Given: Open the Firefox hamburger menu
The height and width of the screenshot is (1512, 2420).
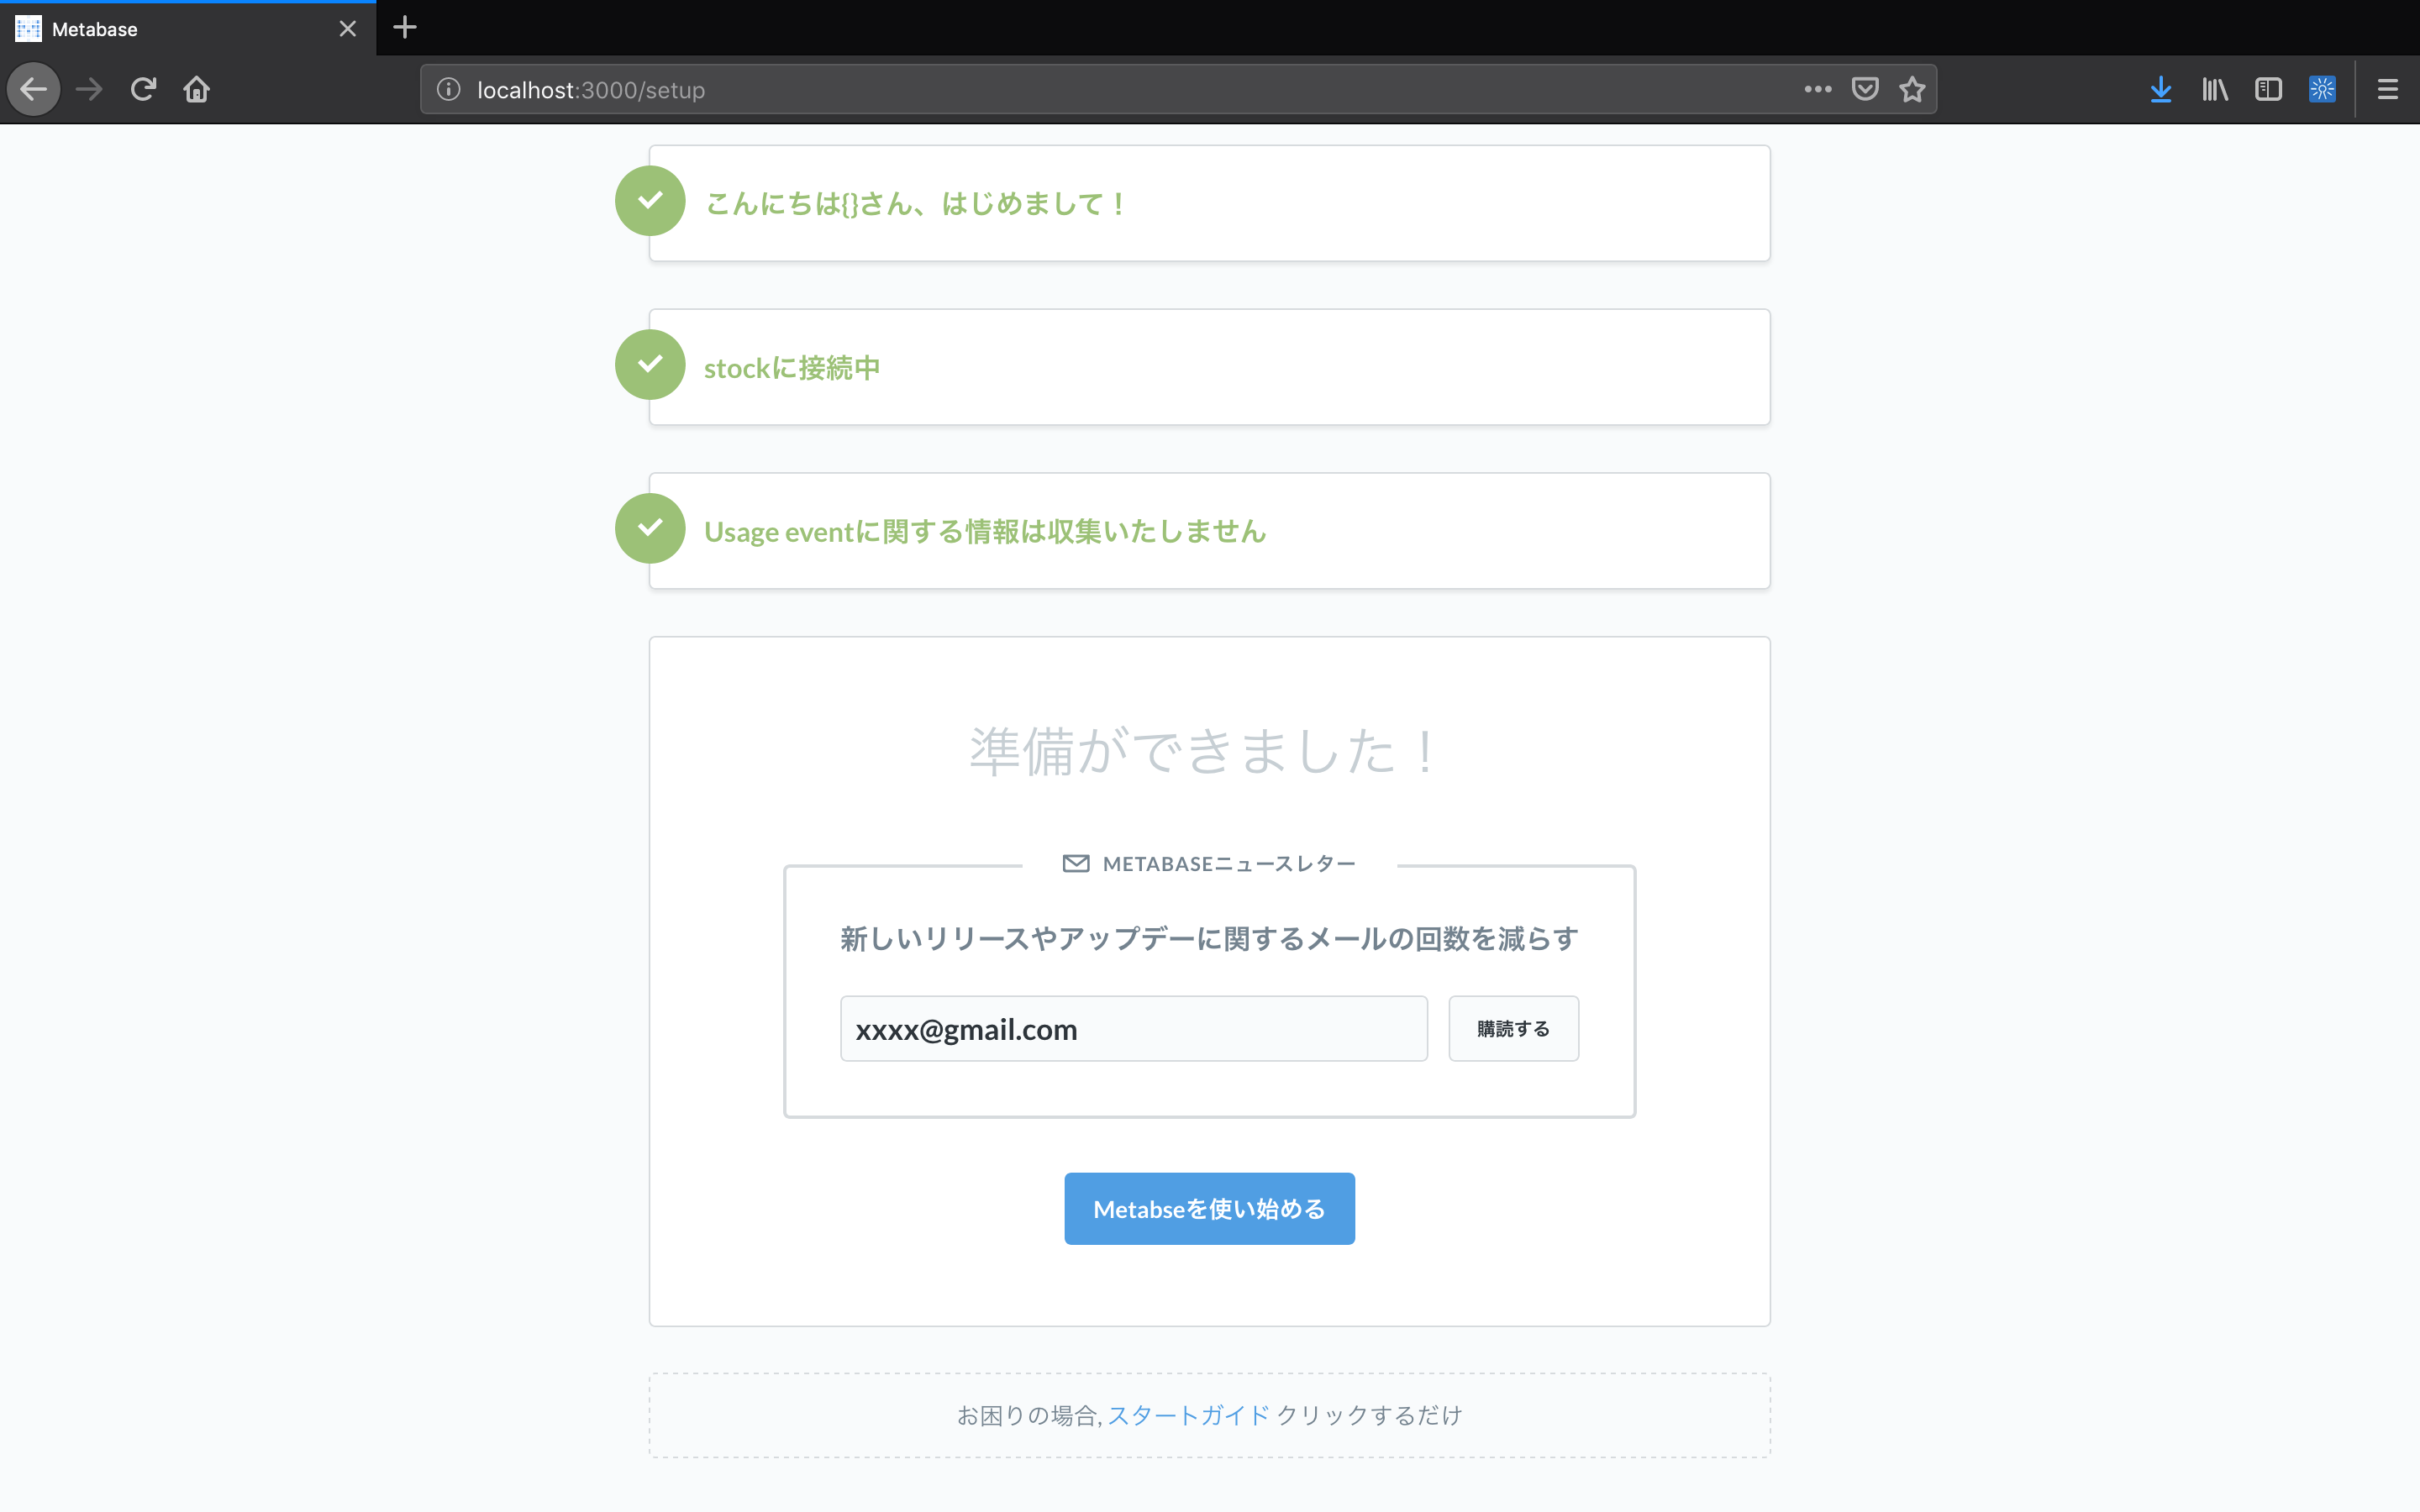Looking at the screenshot, I should [x=2387, y=90].
